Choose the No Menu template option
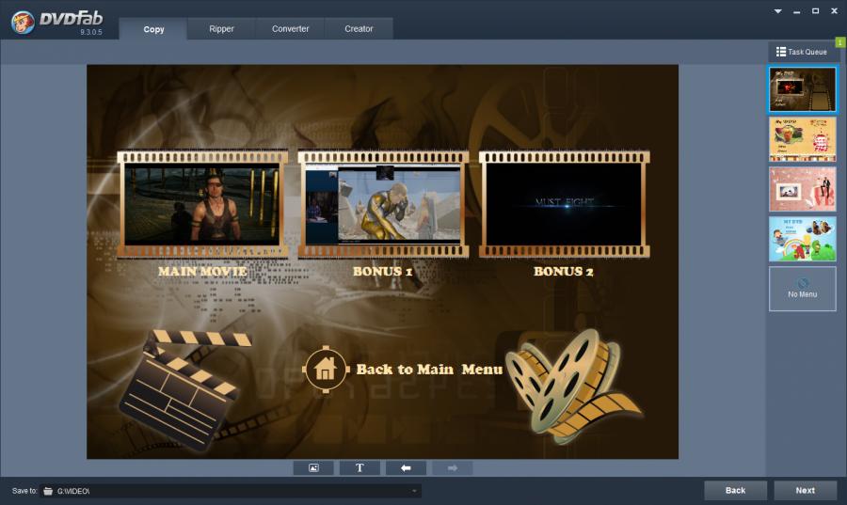Image resolution: width=847 pixels, height=505 pixels. 802,289
